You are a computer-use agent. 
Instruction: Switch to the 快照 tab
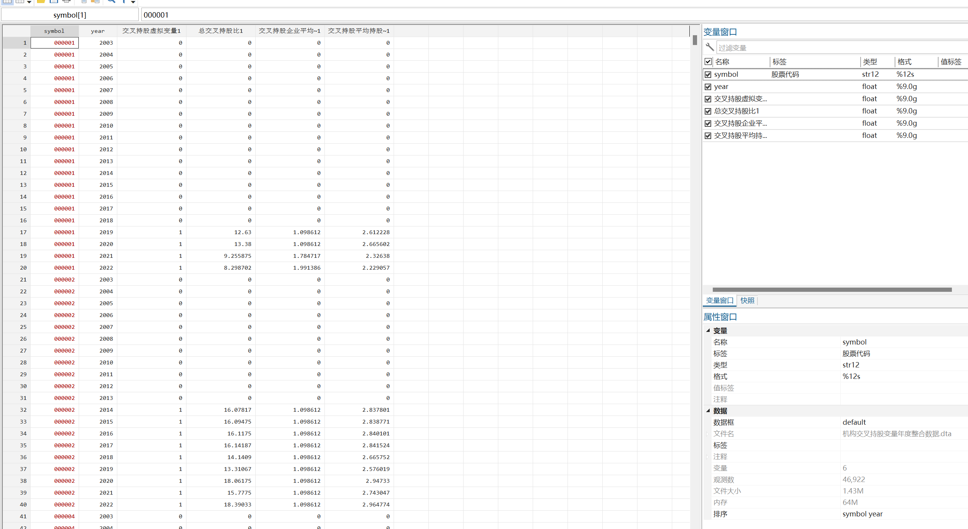click(x=747, y=301)
